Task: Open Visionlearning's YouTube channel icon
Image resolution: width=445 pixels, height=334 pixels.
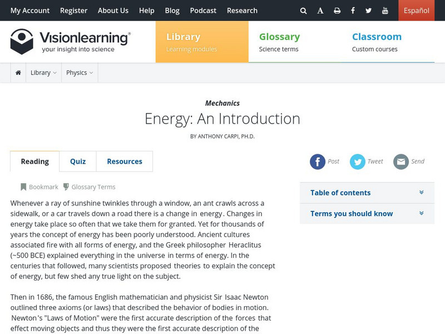Action: [x=385, y=11]
